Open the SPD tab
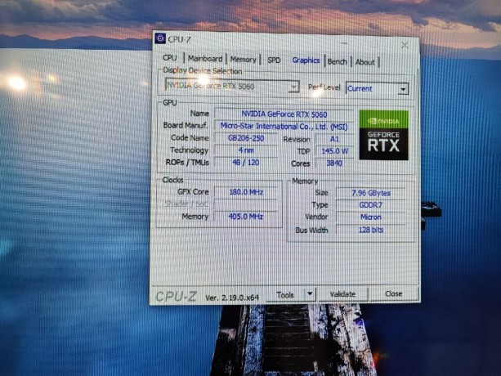 (x=274, y=60)
